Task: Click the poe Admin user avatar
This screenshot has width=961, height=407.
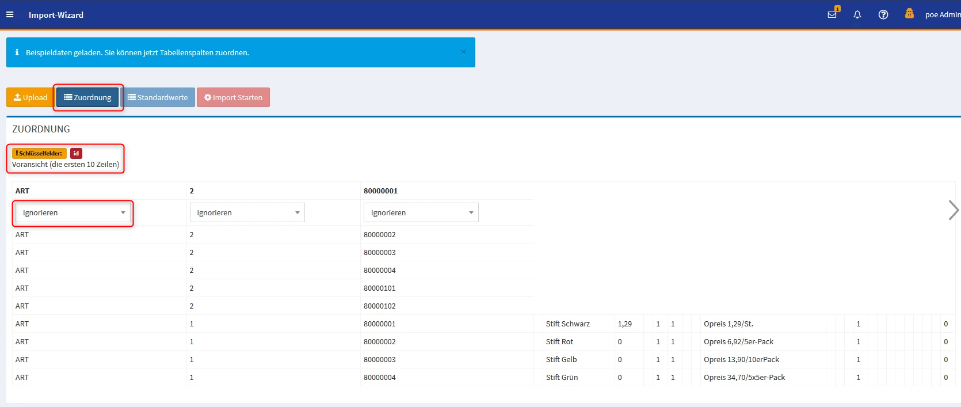Action: point(909,14)
